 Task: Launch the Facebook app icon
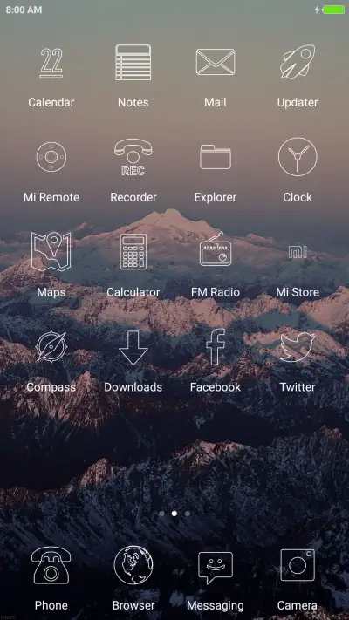pyautogui.click(x=216, y=347)
